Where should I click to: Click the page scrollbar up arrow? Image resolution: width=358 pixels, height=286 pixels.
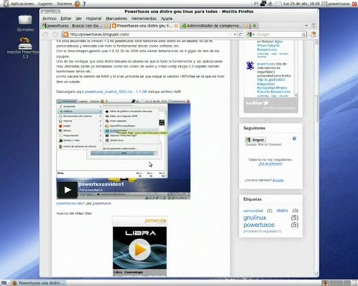pos(316,42)
